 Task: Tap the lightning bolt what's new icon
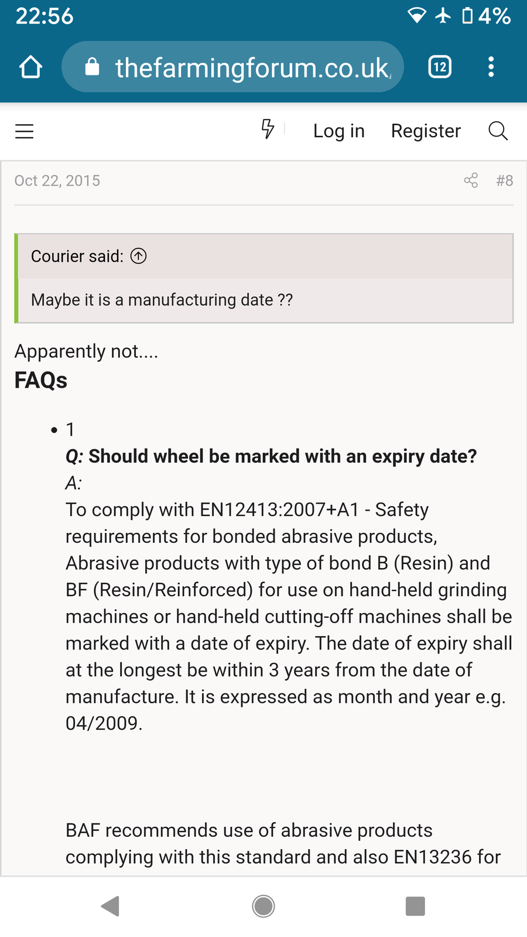(x=268, y=129)
